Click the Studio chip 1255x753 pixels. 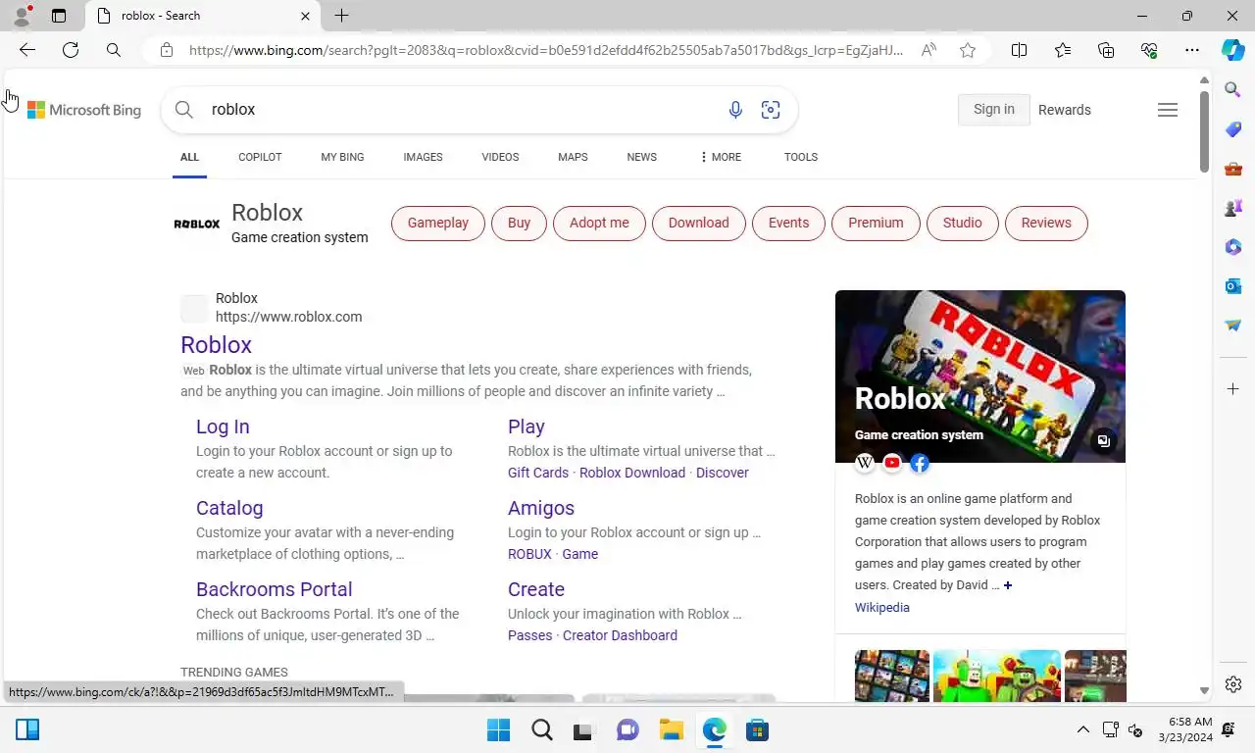pos(962,223)
